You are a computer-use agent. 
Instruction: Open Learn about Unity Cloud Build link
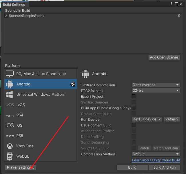[156, 160]
